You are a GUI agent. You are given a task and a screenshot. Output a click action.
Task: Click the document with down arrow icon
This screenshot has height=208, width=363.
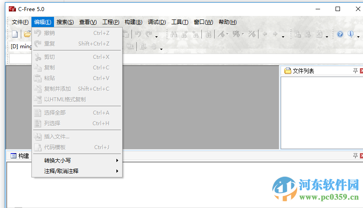click(x=143, y=46)
